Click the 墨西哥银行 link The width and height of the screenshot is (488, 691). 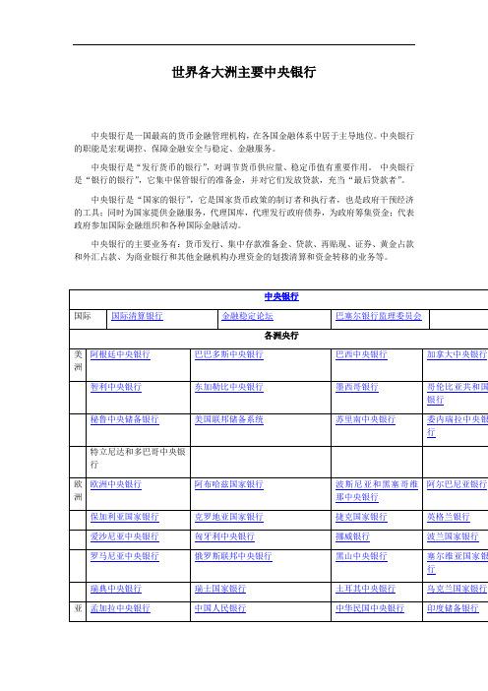pyautogui.click(x=357, y=387)
